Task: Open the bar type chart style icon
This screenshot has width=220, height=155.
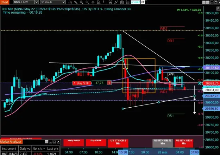Action: 70,2
